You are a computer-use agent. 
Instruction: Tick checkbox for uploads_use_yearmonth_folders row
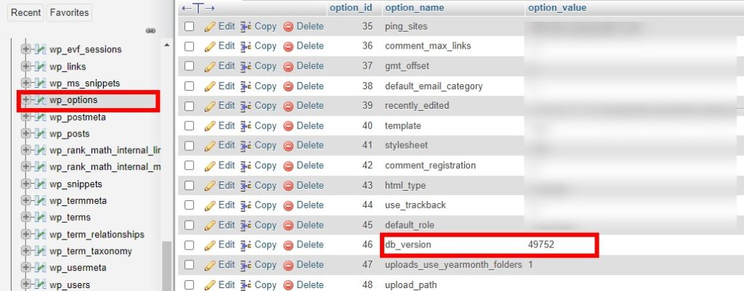tap(190, 265)
